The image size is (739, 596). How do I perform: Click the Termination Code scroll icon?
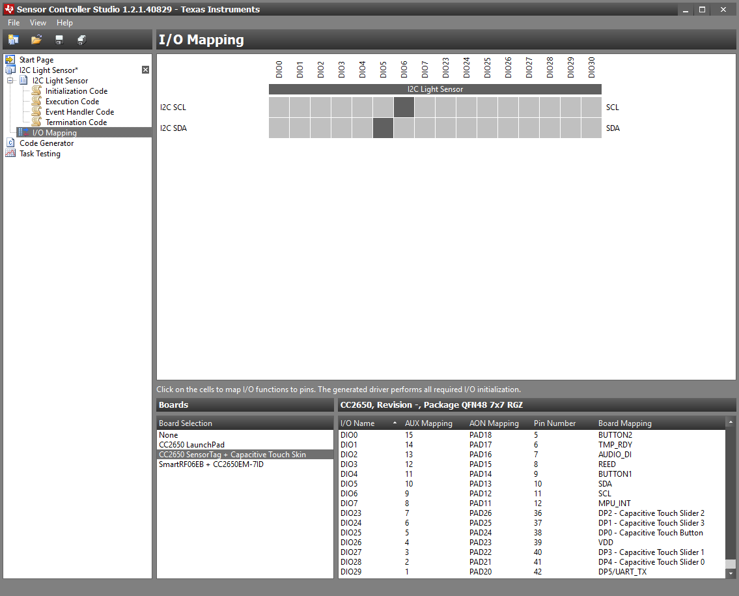click(x=36, y=122)
